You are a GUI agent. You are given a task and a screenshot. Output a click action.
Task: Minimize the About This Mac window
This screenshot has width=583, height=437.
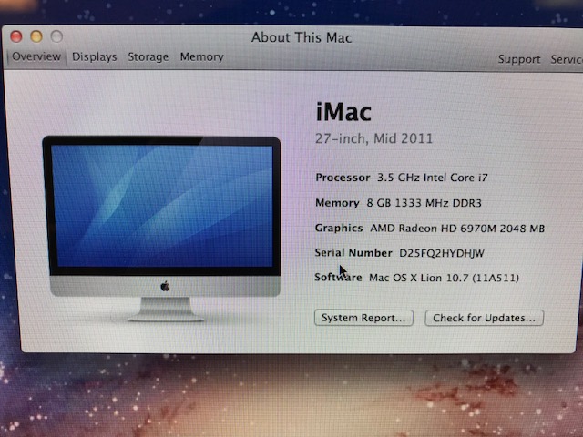tap(36, 36)
